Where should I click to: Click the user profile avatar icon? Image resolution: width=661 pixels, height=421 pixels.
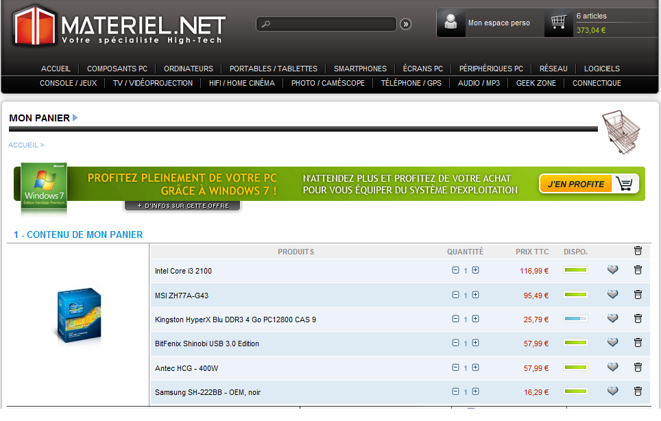tap(450, 23)
